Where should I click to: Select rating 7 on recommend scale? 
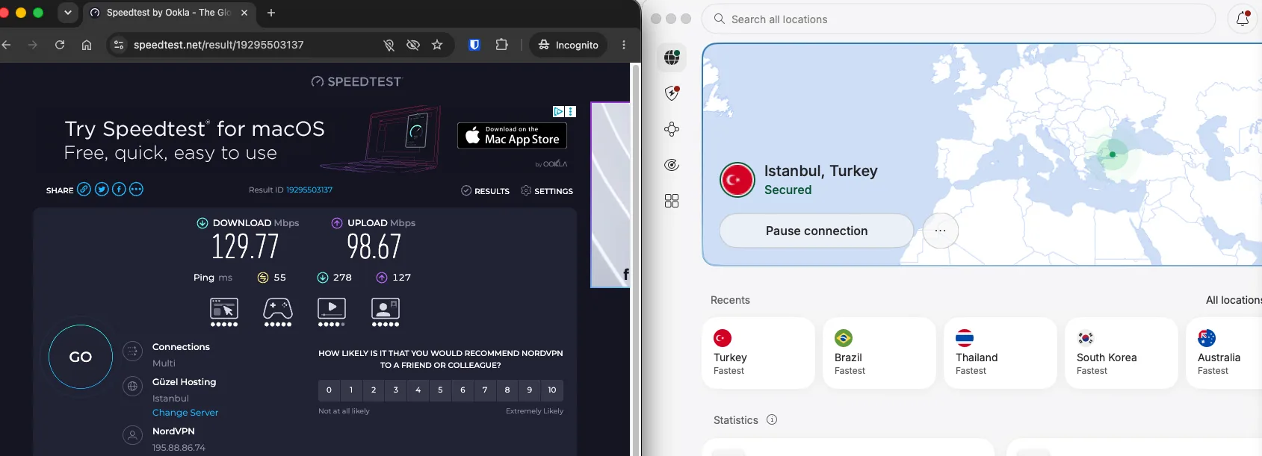pos(485,390)
